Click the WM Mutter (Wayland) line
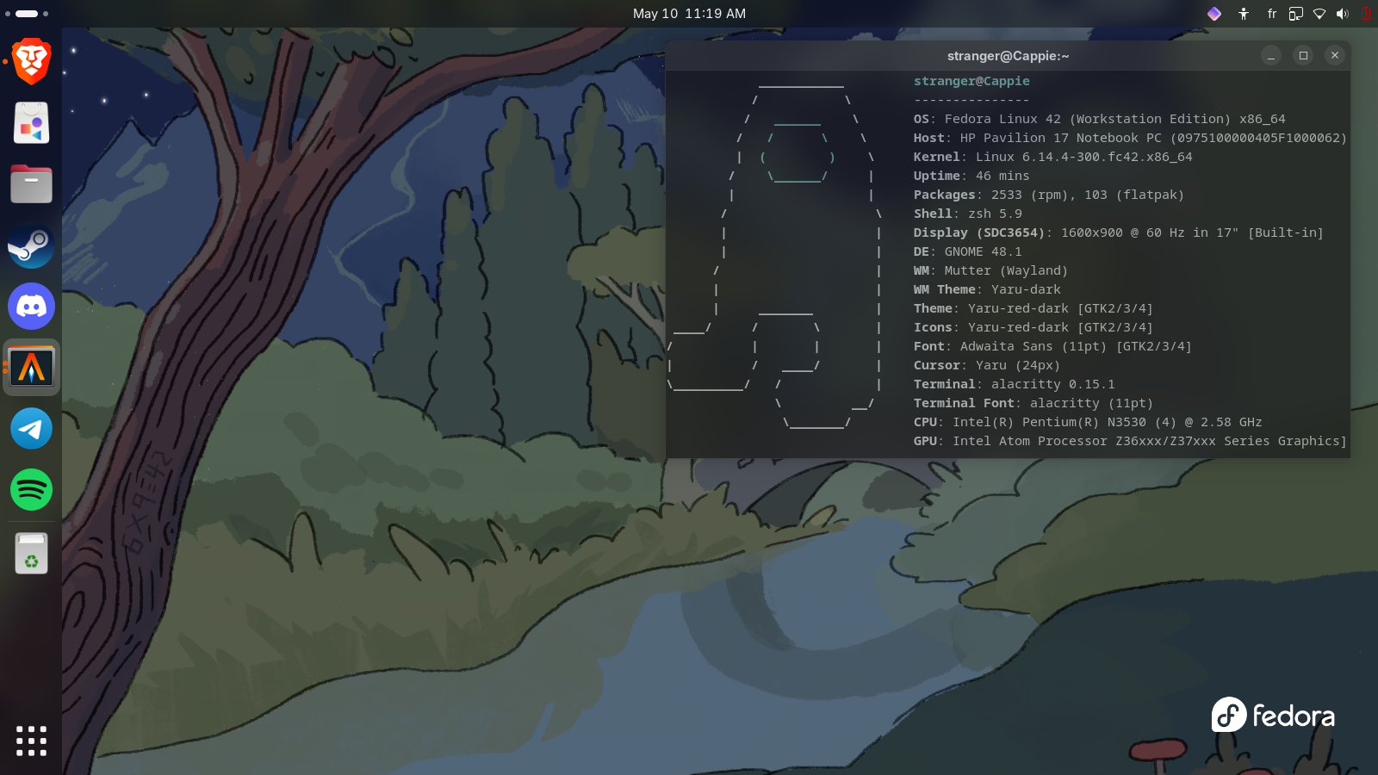The width and height of the screenshot is (1378, 775). (x=990, y=270)
